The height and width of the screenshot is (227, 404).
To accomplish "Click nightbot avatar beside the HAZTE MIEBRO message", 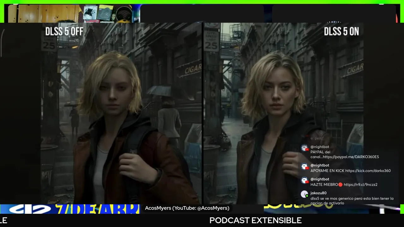I will [x=305, y=180].
